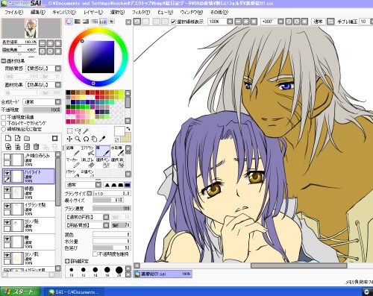Select the Magic Wand selection tool
The width and height of the screenshot is (373, 296).
86,130
